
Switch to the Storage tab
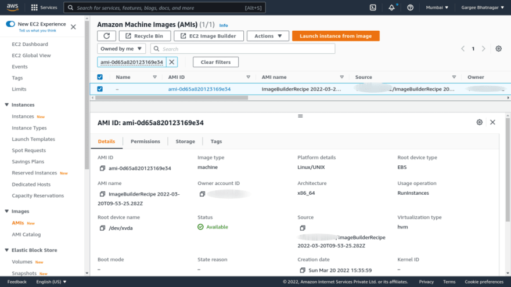tap(185, 141)
